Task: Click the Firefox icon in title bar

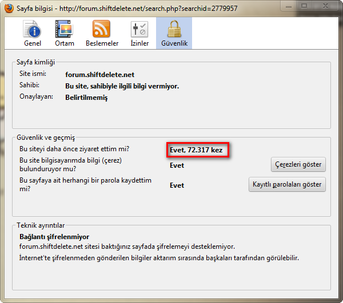Action: [9, 9]
